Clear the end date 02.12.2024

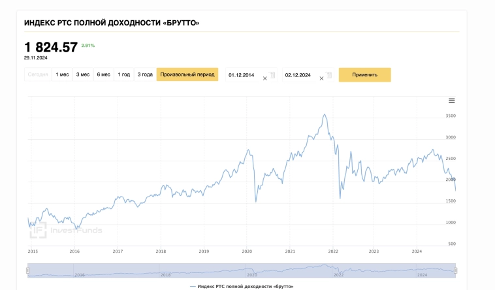tap(321, 78)
